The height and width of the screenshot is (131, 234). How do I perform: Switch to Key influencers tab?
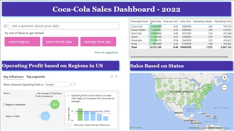[14, 77]
